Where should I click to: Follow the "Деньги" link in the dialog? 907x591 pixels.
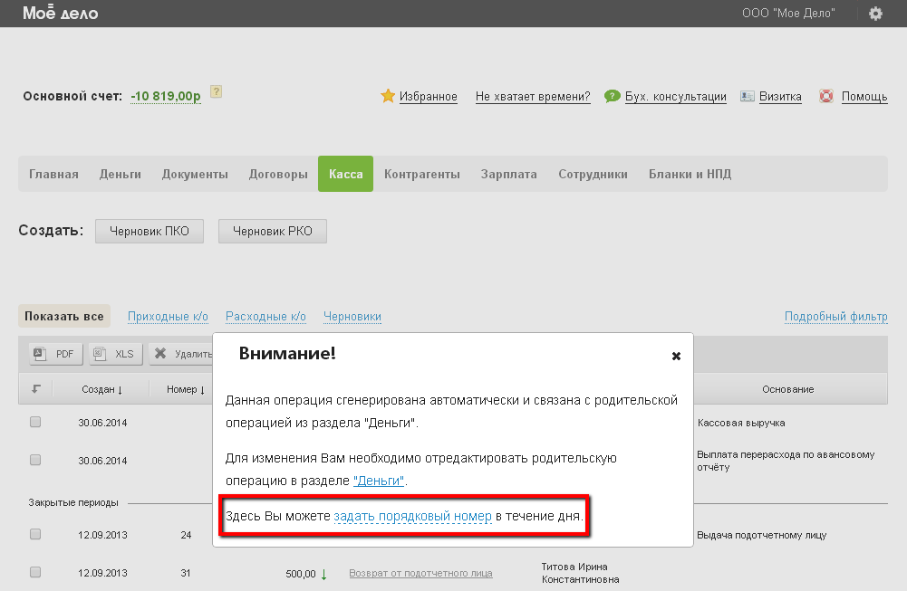[x=379, y=481]
